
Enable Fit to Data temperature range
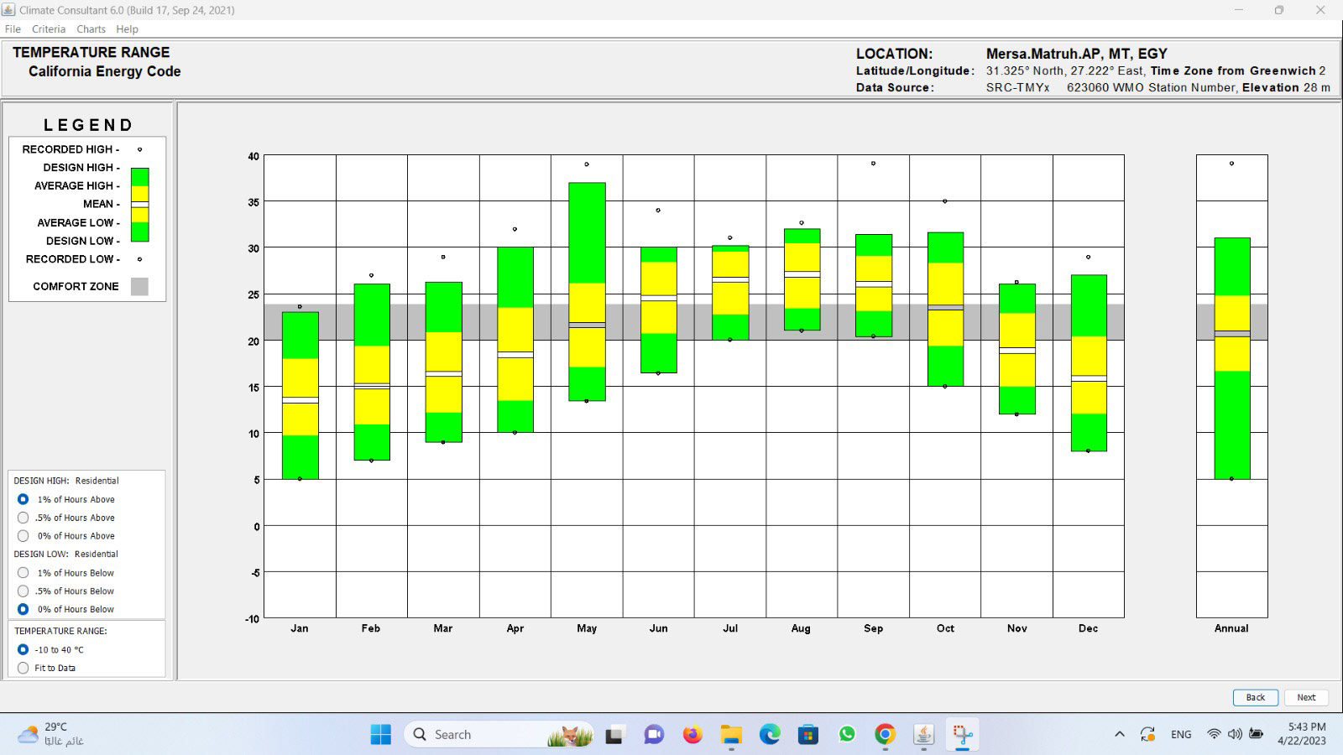click(24, 669)
